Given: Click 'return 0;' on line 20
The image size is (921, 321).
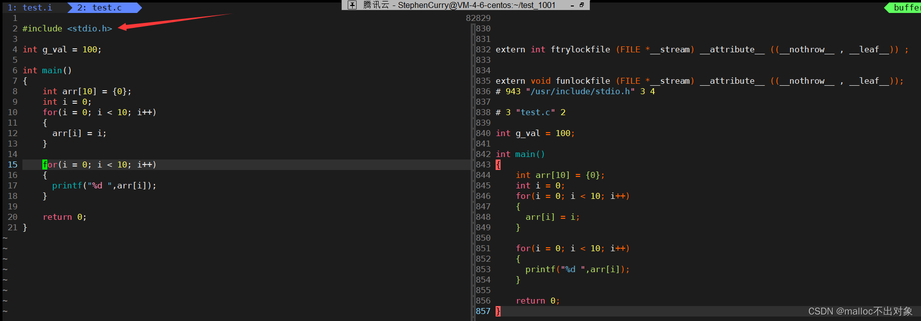Looking at the screenshot, I should (65, 217).
